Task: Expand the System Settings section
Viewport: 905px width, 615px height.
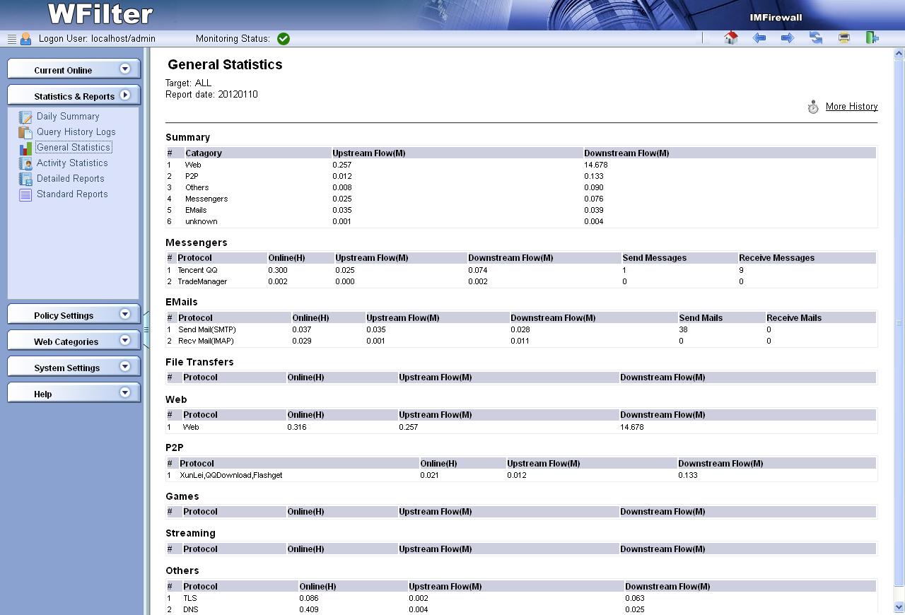Action: point(74,367)
